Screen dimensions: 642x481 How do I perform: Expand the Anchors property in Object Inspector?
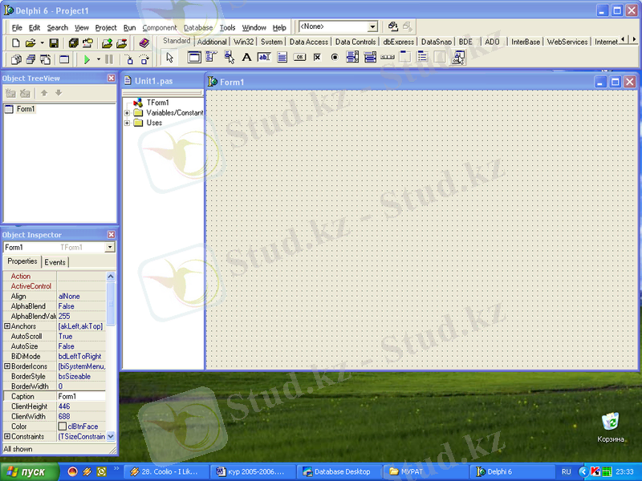tap(6, 325)
